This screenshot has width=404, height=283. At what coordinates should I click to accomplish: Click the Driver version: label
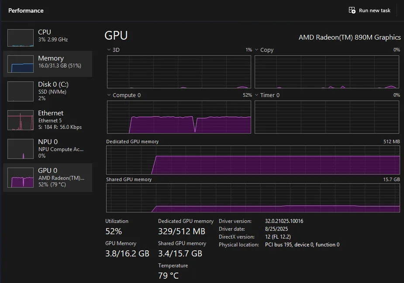click(x=235, y=221)
